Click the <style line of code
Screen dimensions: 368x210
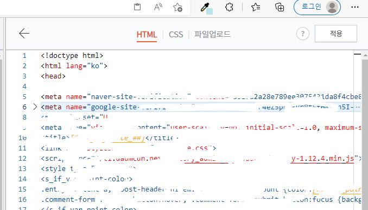[x=88, y=169]
